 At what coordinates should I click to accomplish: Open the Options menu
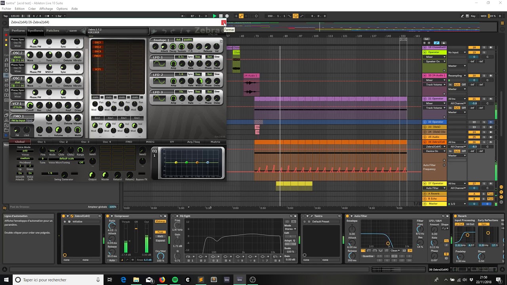[62, 8]
